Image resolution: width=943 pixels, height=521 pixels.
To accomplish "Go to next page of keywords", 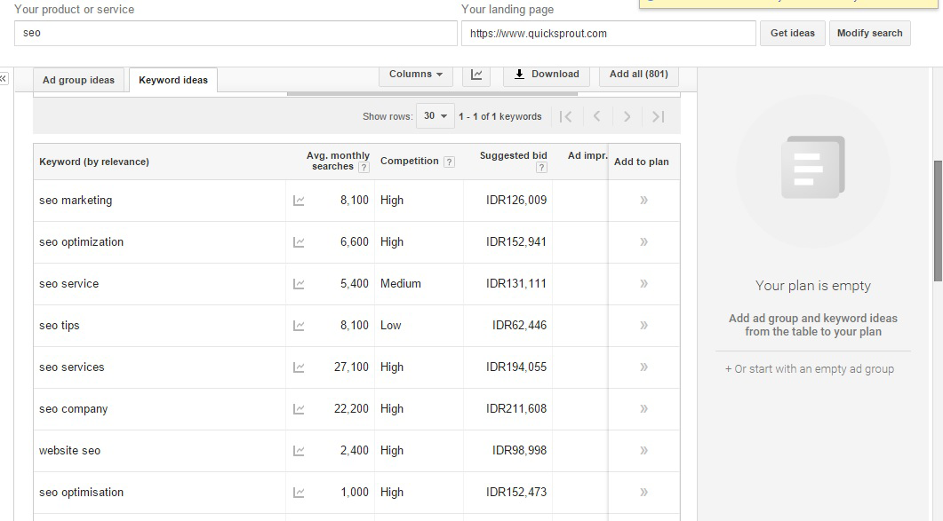I will pyautogui.click(x=627, y=116).
